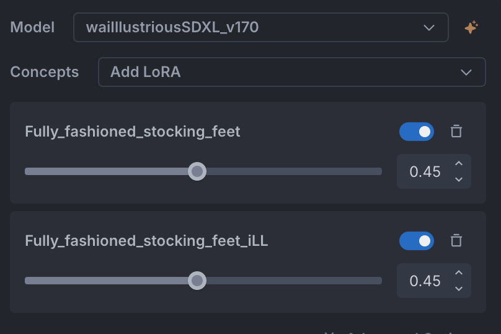Increase Fully_fashioned_stocking_feet weight with the up arrow
501x334 pixels.
(459, 163)
